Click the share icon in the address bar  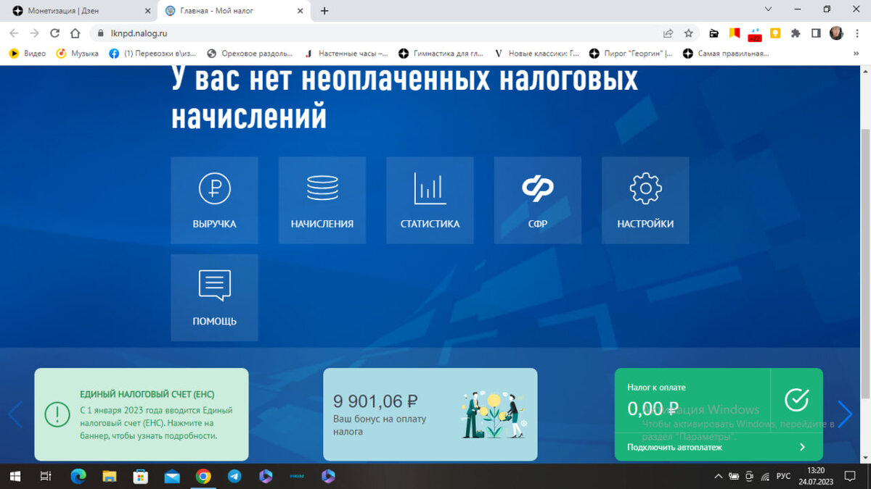click(667, 33)
